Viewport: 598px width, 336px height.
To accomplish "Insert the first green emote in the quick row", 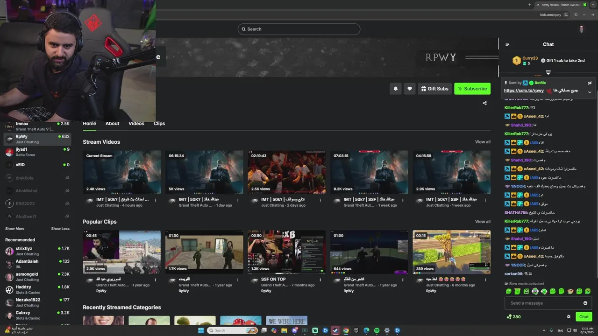I will [x=509, y=291].
